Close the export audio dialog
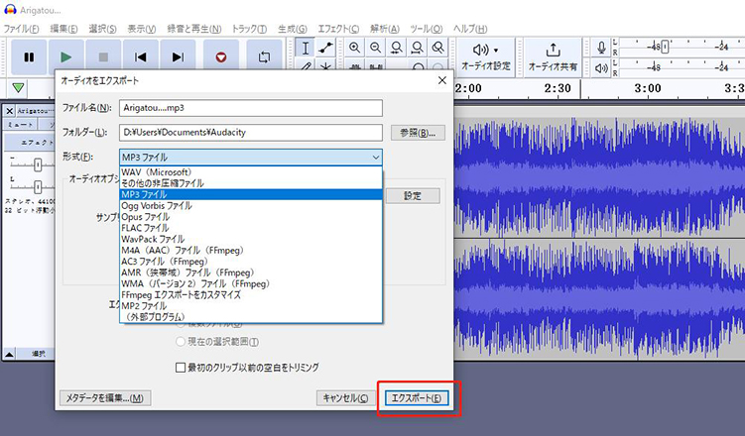Screen dimensions: 745x436 [x=441, y=80]
